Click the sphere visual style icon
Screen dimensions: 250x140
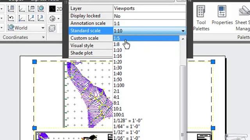click(x=52, y=19)
